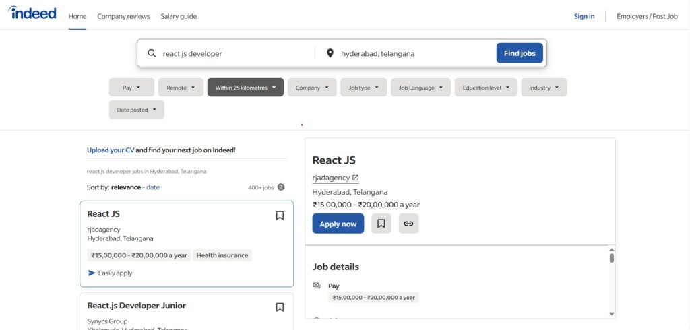Go to the Home tab

pyautogui.click(x=77, y=16)
